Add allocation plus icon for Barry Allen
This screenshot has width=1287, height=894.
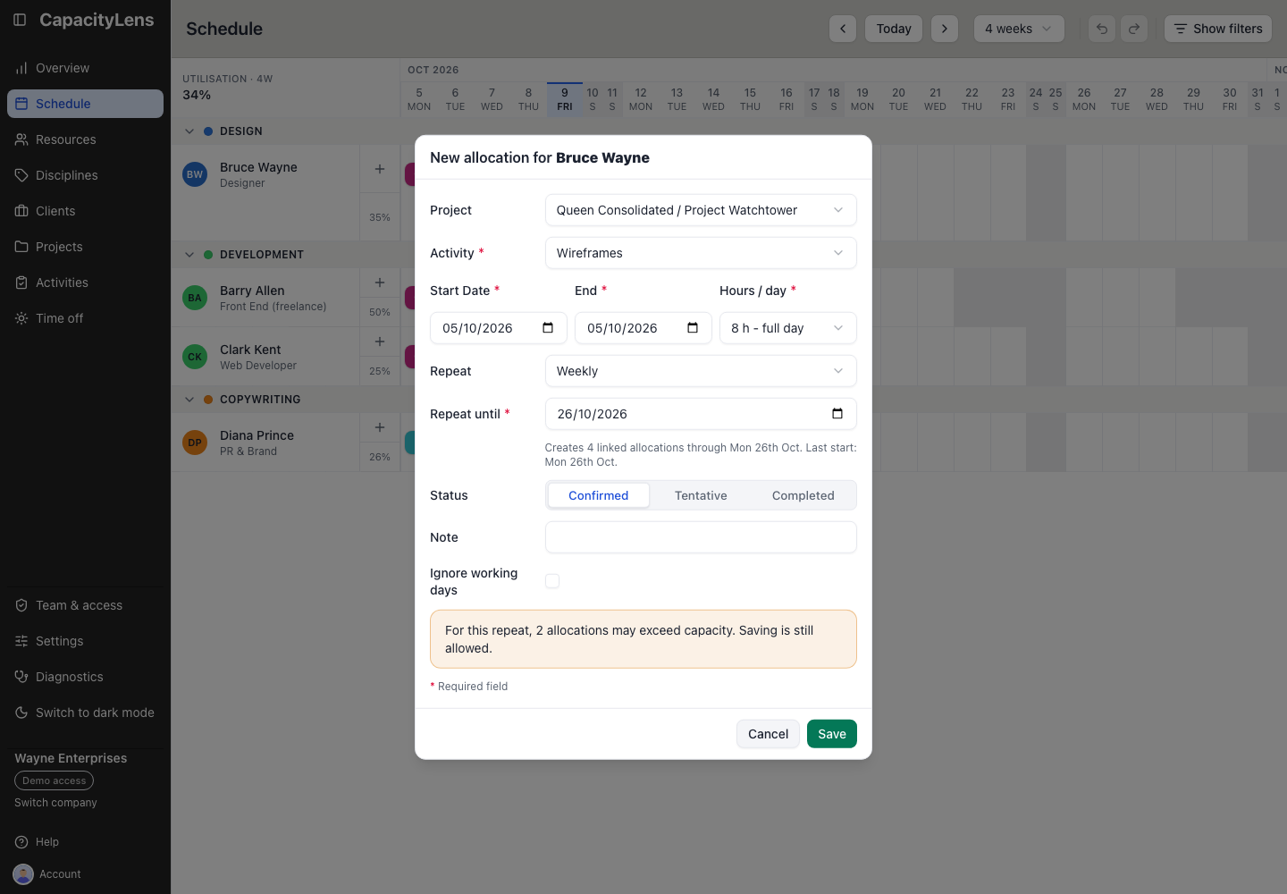(x=380, y=283)
